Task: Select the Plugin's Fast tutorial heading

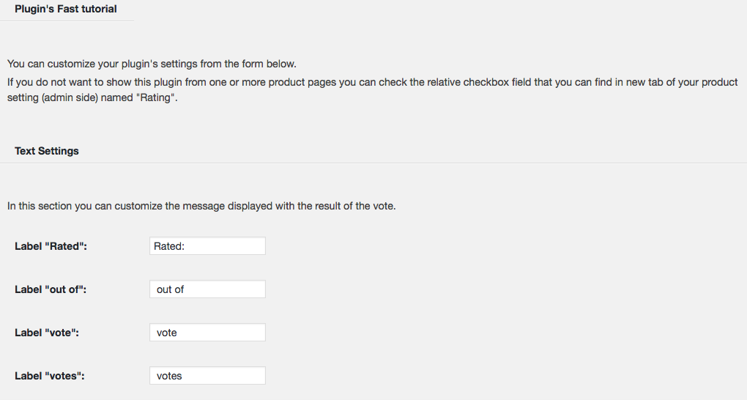Action: tap(66, 9)
